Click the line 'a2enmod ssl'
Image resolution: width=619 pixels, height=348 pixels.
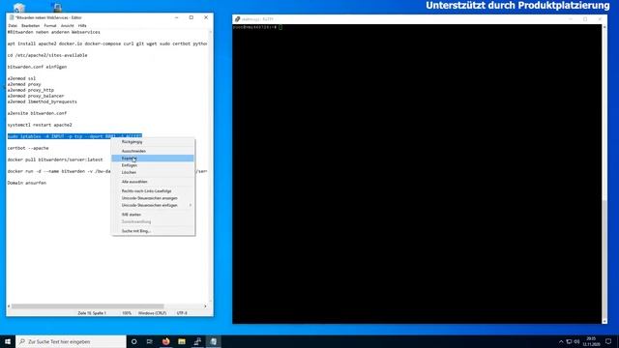point(21,78)
